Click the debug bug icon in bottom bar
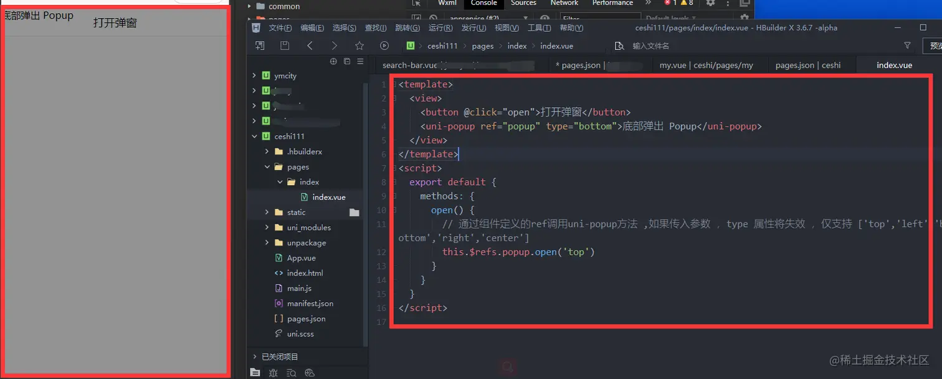This screenshot has height=379, width=942. click(273, 373)
